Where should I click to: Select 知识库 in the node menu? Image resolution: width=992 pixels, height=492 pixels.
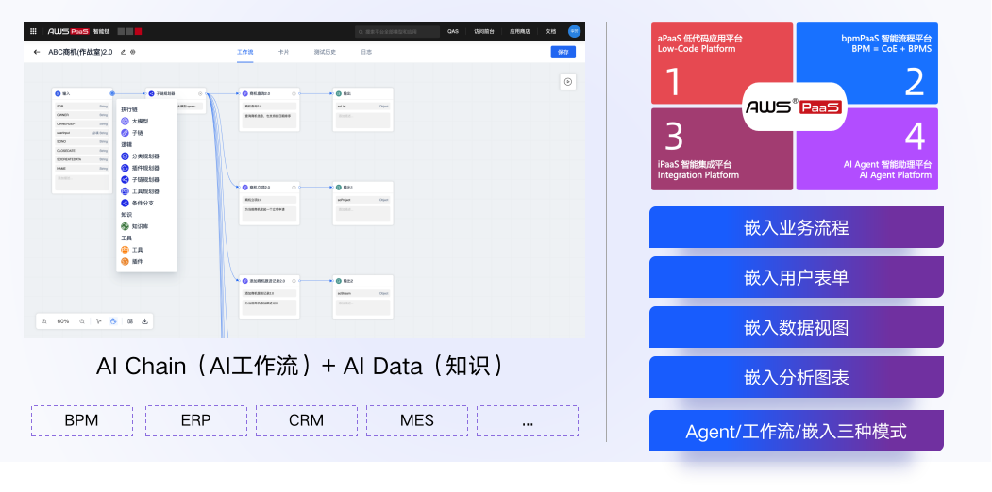click(x=134, y=226)
